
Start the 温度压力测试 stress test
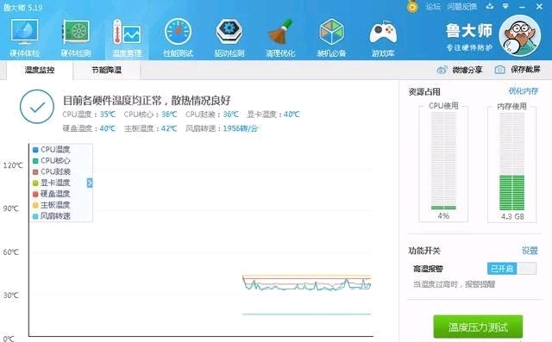point(478,326)
